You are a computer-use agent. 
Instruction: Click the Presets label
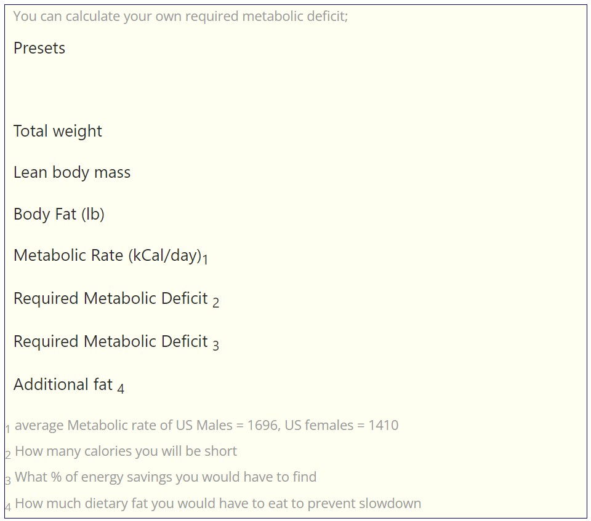point(39,48)
